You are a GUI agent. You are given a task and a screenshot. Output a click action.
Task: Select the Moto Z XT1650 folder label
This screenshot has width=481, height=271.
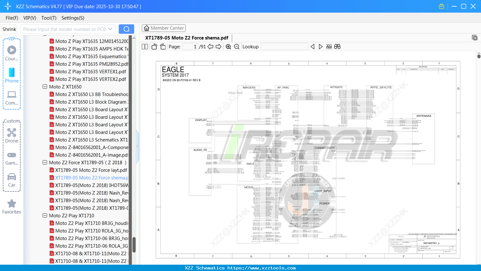click(65, 87)
